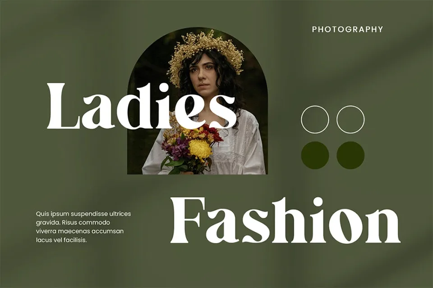This screenshot has height=288, width=433.
Task: Click the word 'gravida' in paragraph
Action: click(x=48, y=222)
